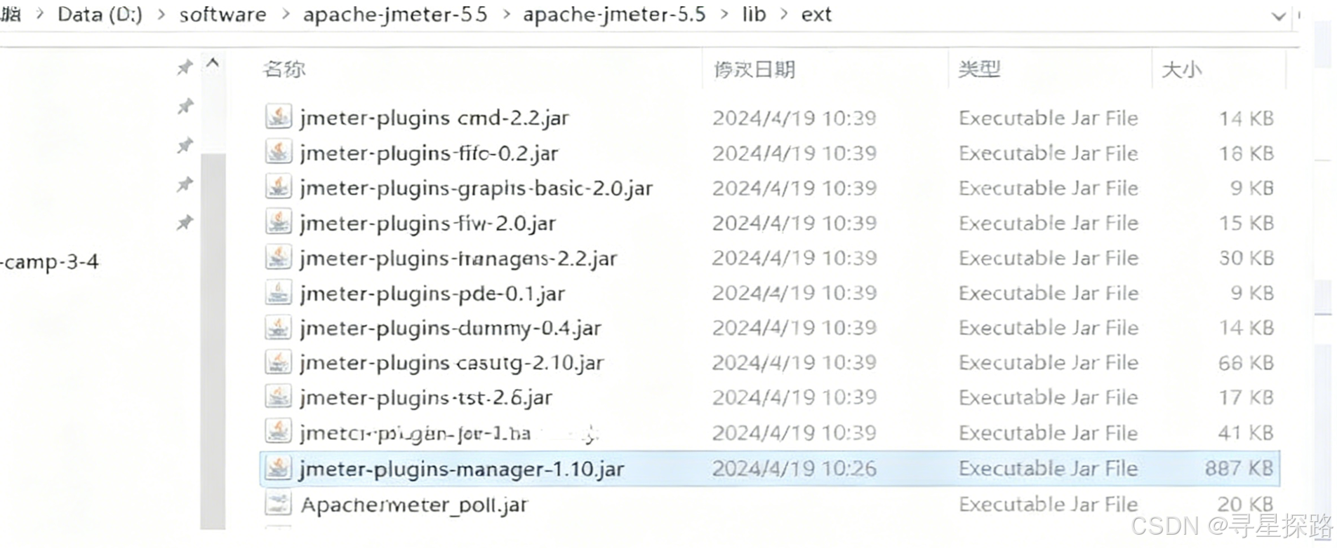The image size is (1337, 548).
Task: Click the 类型 column header
Action: [x=980, y=69]
